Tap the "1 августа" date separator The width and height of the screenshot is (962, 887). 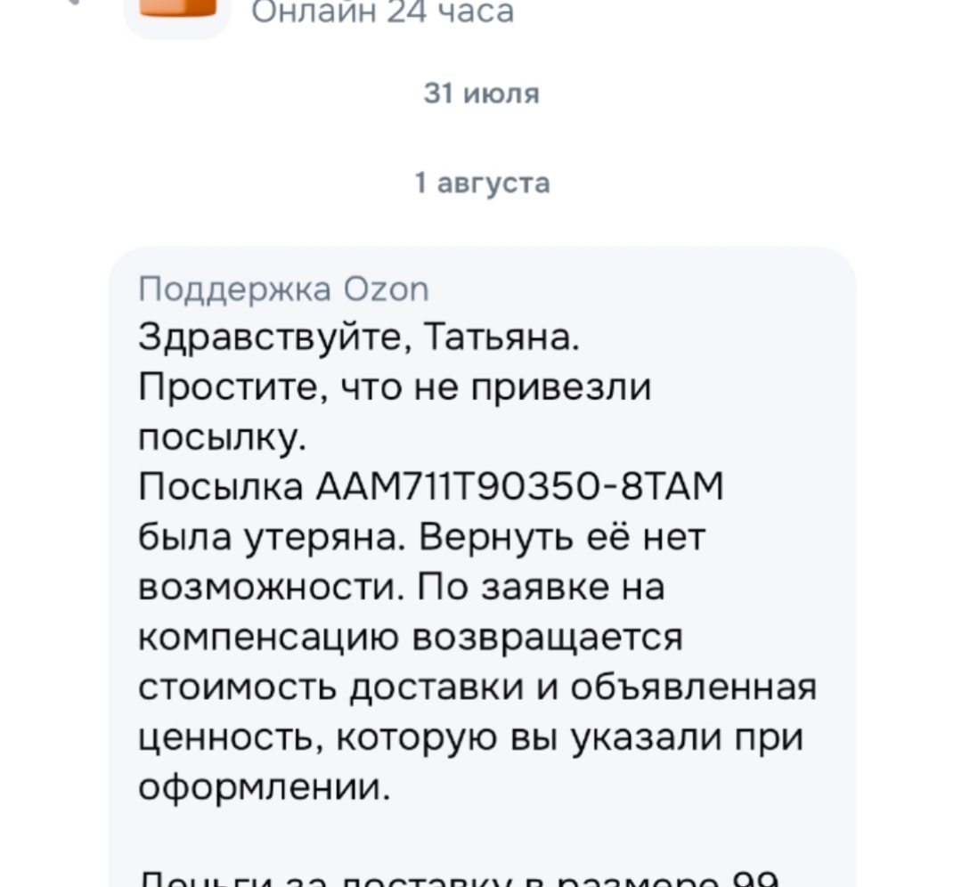coord(482,183)
